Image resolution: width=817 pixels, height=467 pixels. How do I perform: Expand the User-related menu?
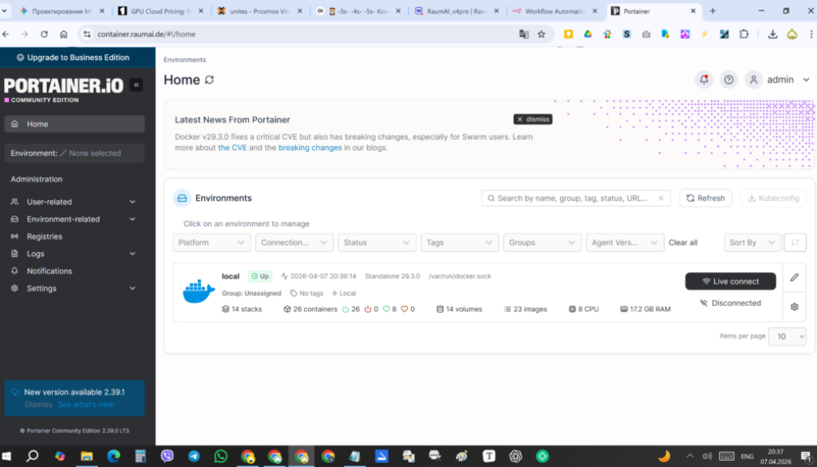[74, 202]
